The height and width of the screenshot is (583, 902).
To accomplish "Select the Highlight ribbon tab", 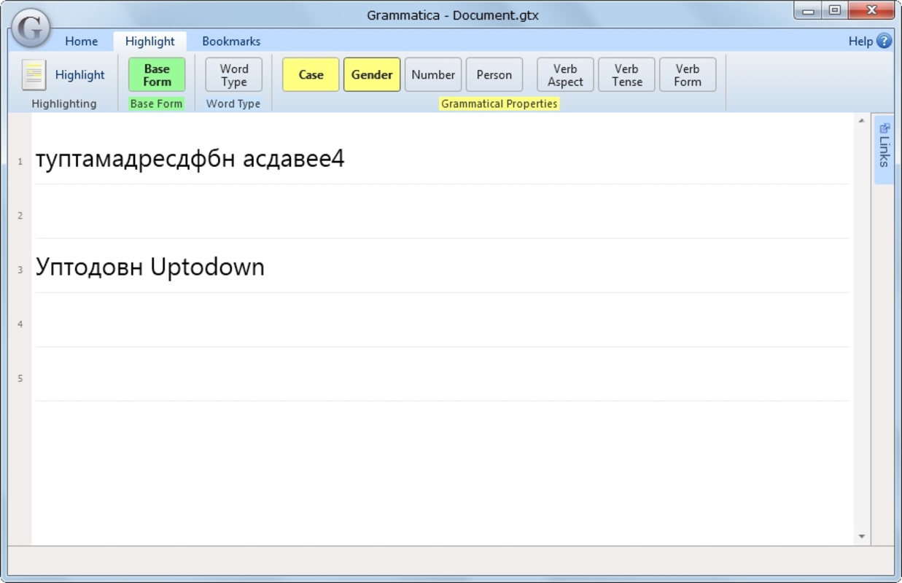I will (x=149, y=41).
